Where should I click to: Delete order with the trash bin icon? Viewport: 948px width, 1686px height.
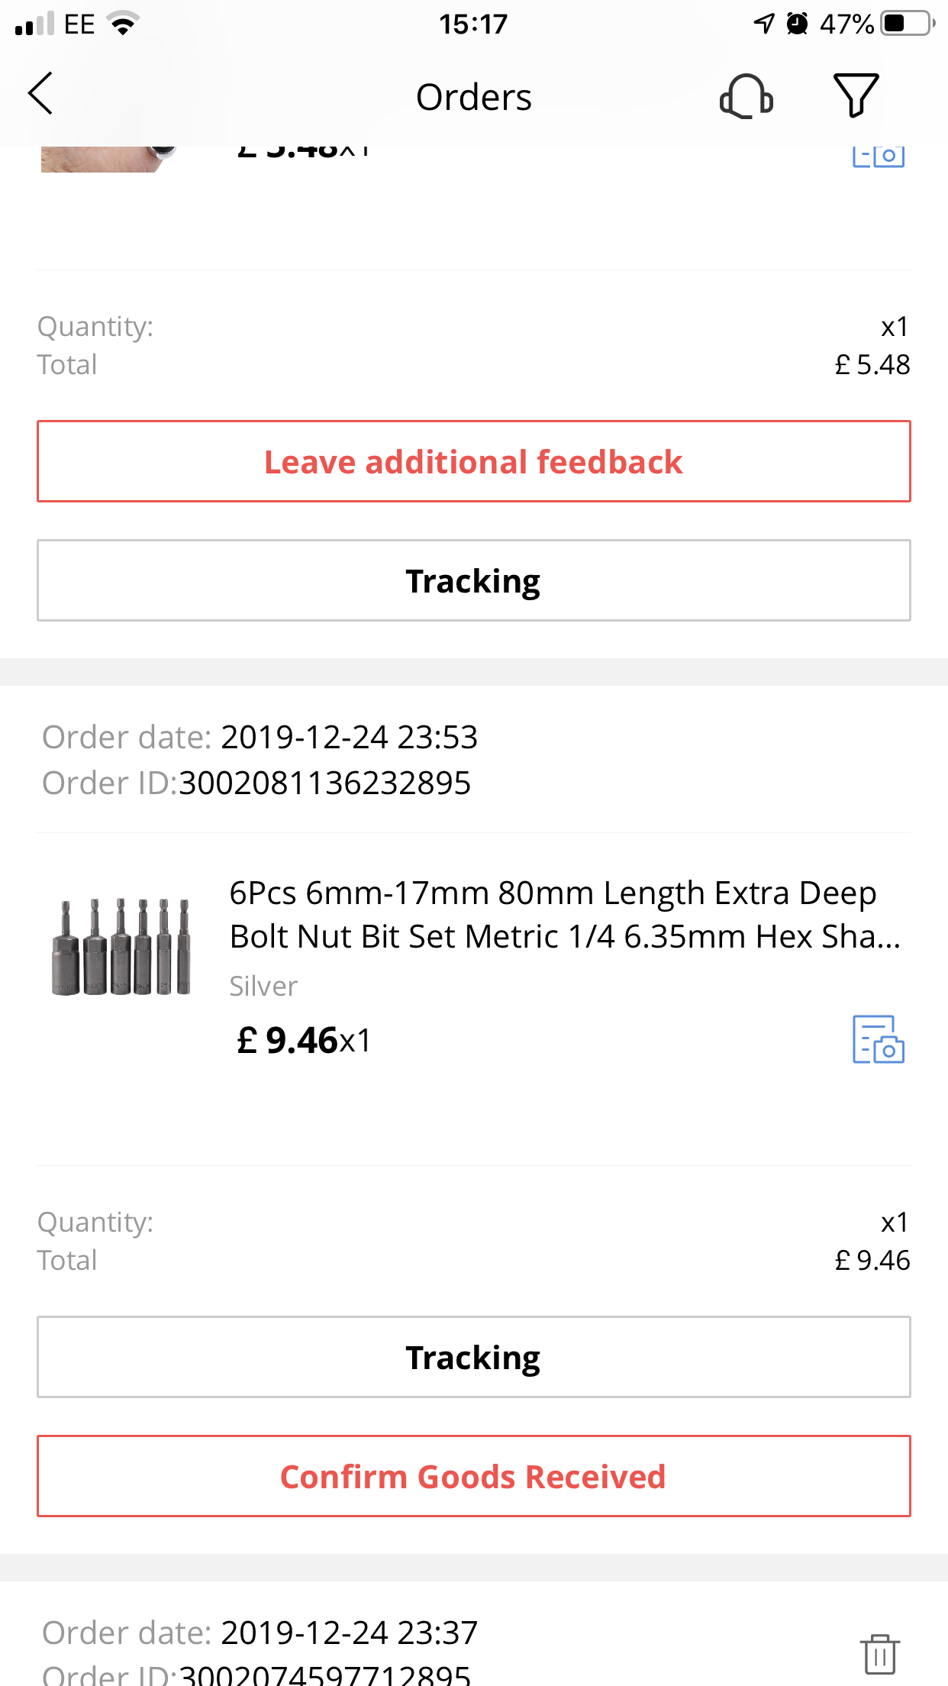pyautogui.click(x=879, y=1654)
